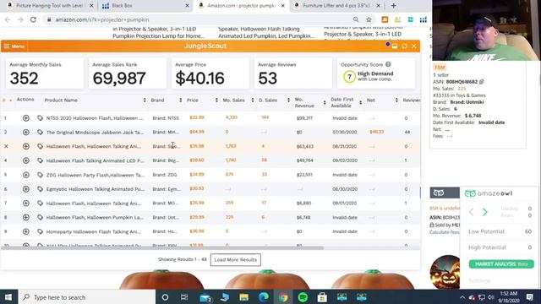Reload the Amazon page
The height and width of the screenshot is (304, 541).
[x=33, y=19]
